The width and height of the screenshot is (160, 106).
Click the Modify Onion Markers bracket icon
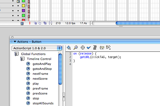pyautogui.click(x=50, y=23)
